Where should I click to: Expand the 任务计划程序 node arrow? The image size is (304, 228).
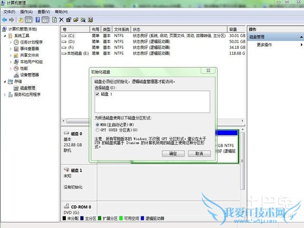(x=11, y=42)
